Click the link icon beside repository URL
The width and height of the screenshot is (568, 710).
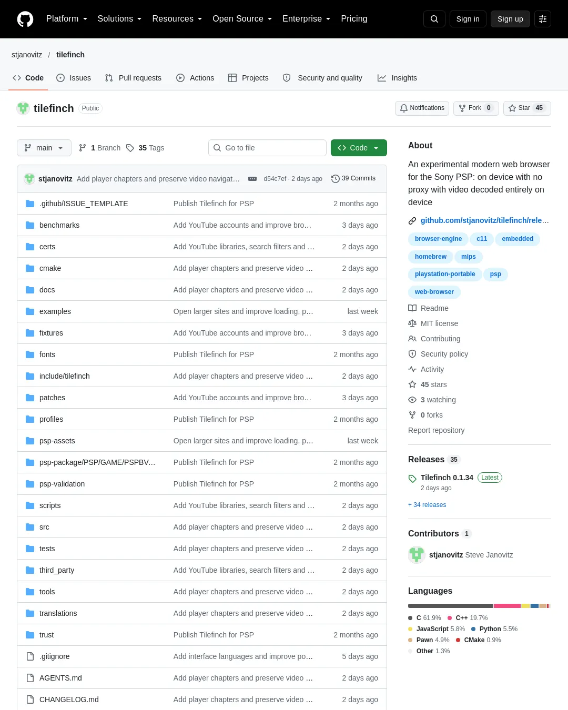point(412,221)
